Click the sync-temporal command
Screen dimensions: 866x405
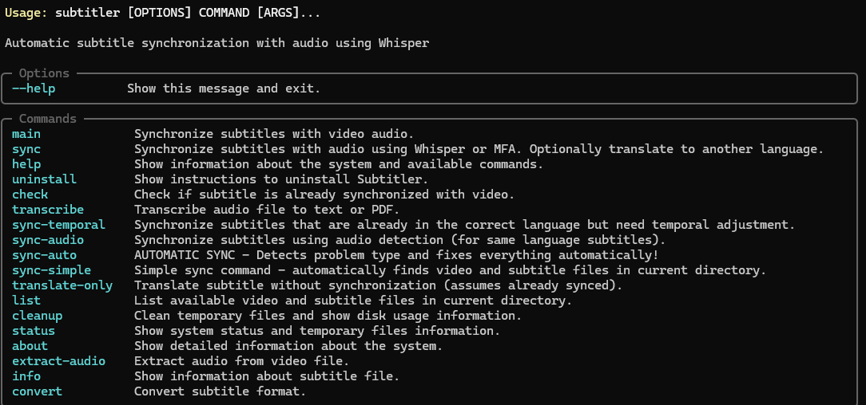coord(58,225)
